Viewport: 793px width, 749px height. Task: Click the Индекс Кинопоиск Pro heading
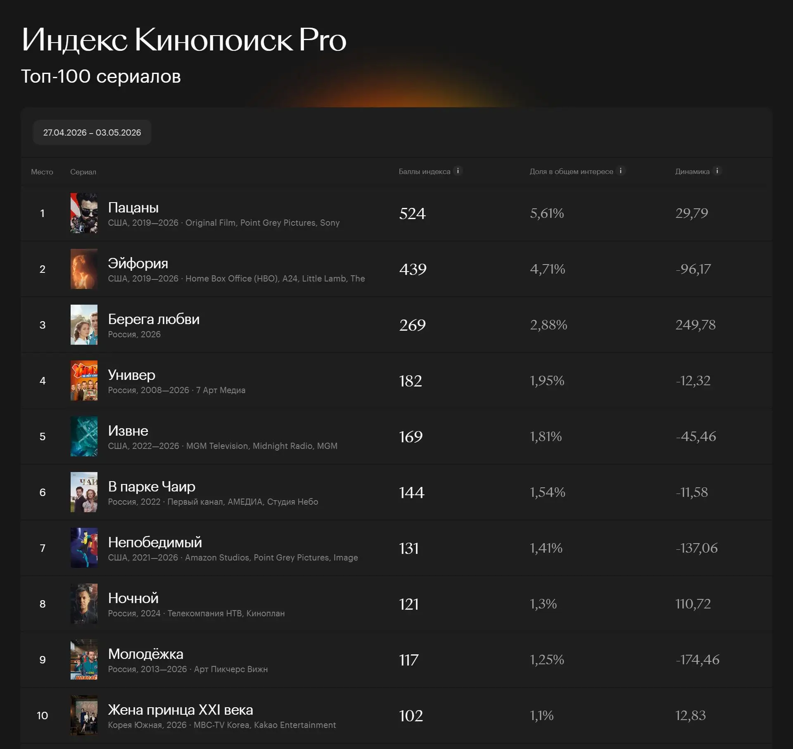(184, 40)
